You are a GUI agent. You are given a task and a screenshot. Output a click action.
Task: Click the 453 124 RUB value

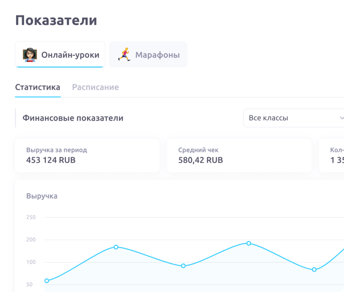tap(51, 160)
